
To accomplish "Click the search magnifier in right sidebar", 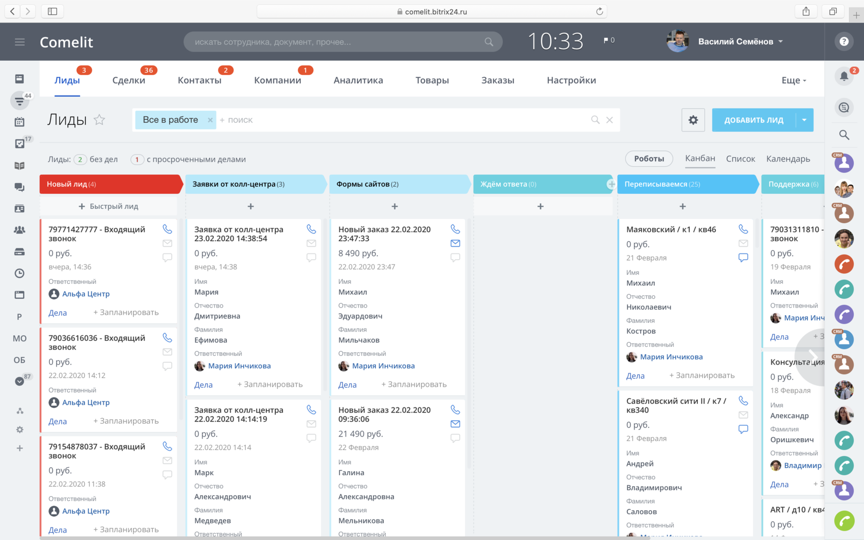I will [844, 135].
